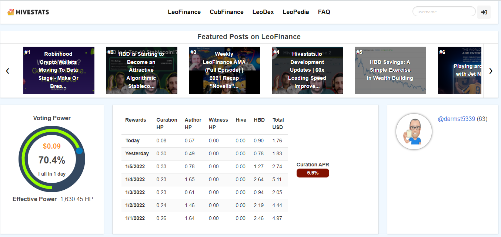Click the Yesterday row label
Viewport: 501px width, 237px height.
tap(137, 153)
